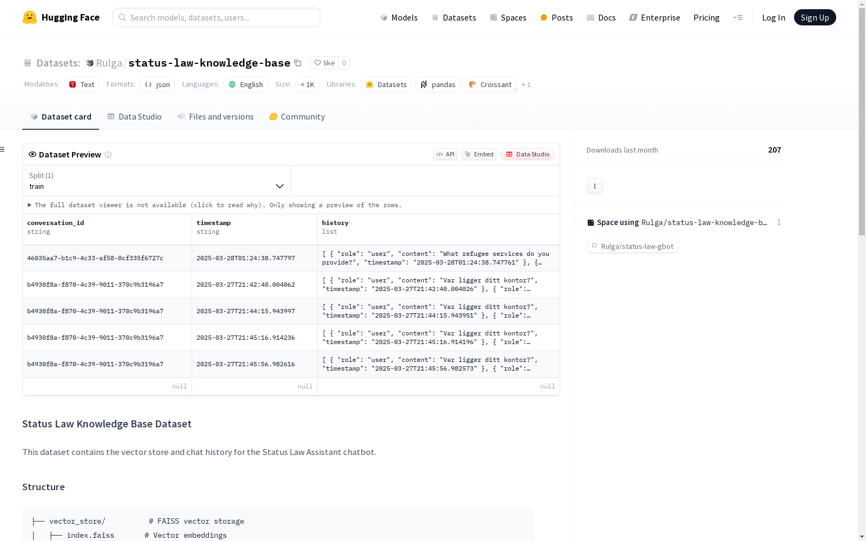
Task: Open Datasets in the top navigation
Action: (454, 17)
